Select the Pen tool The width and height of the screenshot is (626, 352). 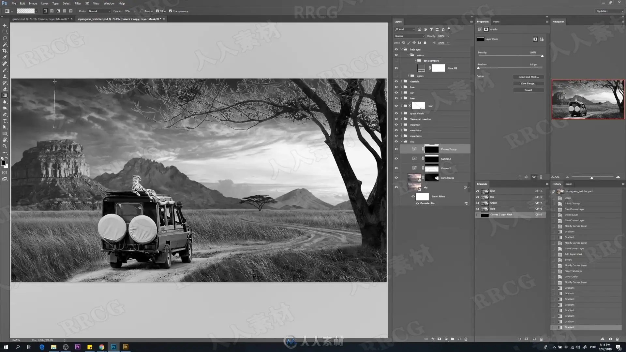click(x=5, y=114)
